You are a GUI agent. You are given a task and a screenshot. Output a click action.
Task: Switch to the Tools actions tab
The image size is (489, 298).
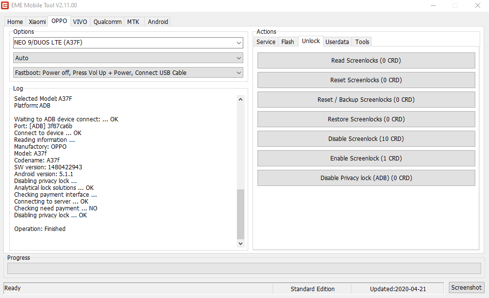pos(362,42)
